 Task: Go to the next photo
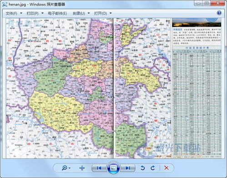pyautogui.click(x=128, y=168)
